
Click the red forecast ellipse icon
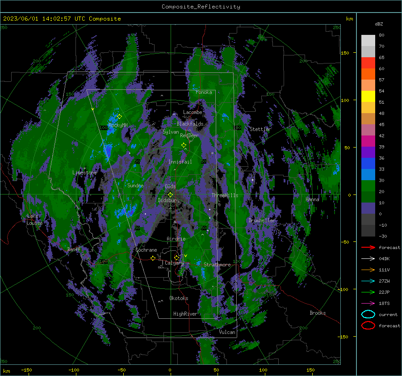pos(368,325)
